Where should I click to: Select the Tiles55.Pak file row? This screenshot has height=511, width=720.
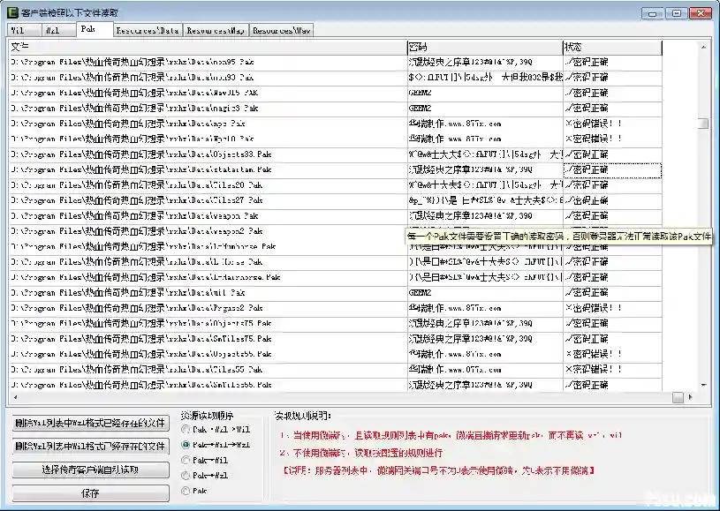pyautogui.click(x=336, y=369)
